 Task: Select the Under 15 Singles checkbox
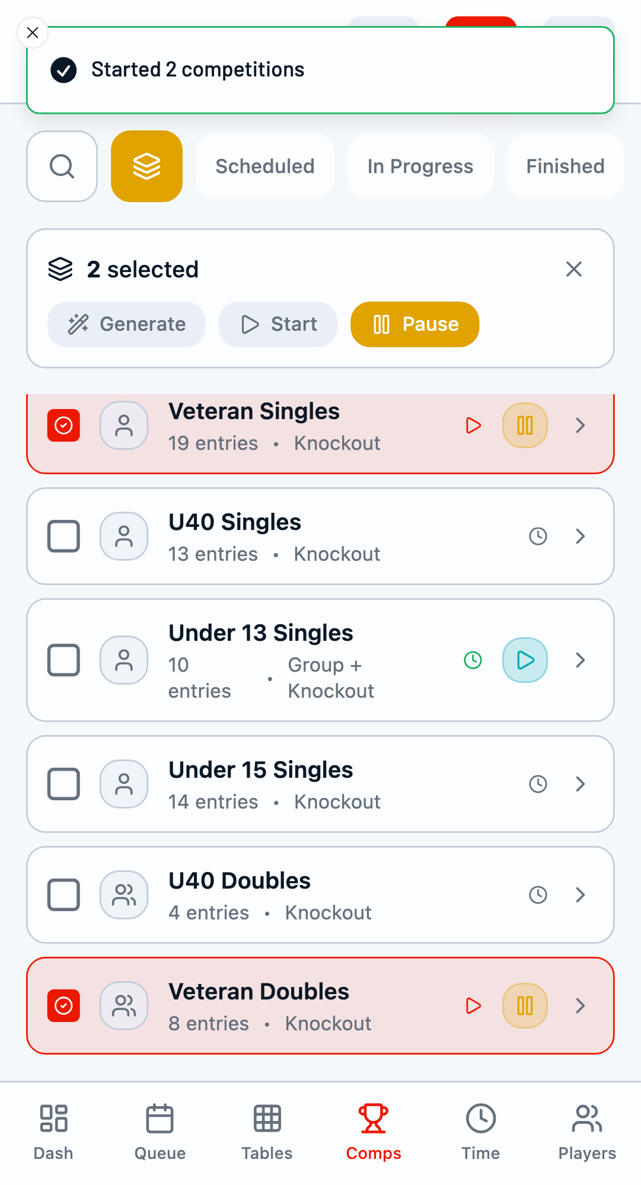tap(63, 784)
